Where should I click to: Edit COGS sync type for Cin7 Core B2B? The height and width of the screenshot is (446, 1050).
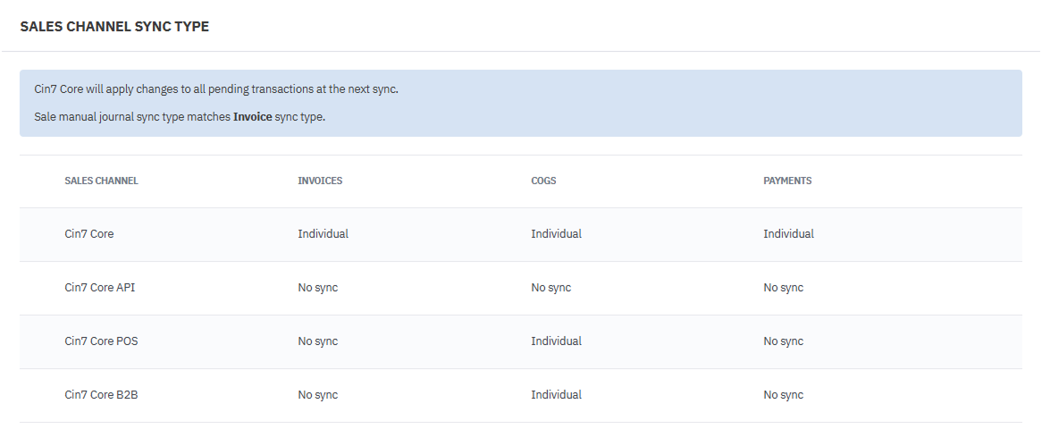pyautogui.click(x=556, y=395)
